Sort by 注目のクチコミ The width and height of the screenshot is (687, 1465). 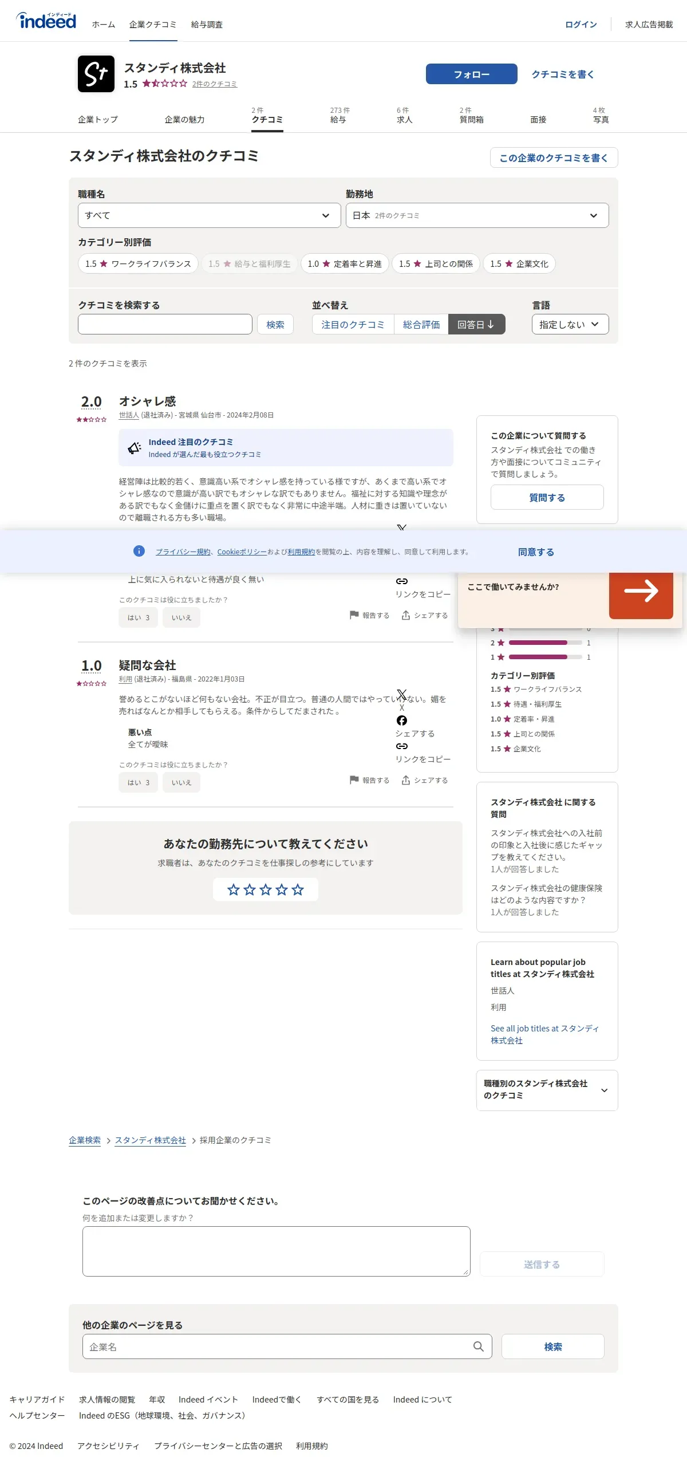(x=353, y=324)
